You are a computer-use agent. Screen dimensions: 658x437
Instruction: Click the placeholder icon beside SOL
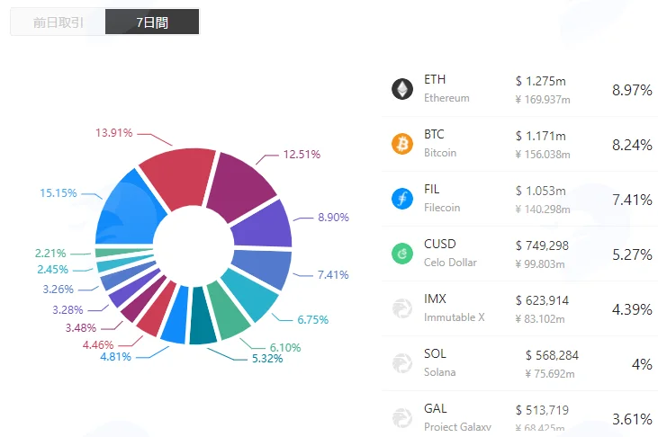[x=402, y=363]
